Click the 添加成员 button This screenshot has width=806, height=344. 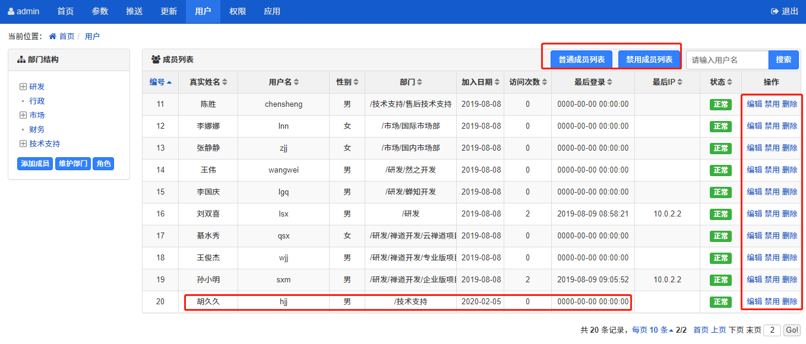[x=35, y=164]
